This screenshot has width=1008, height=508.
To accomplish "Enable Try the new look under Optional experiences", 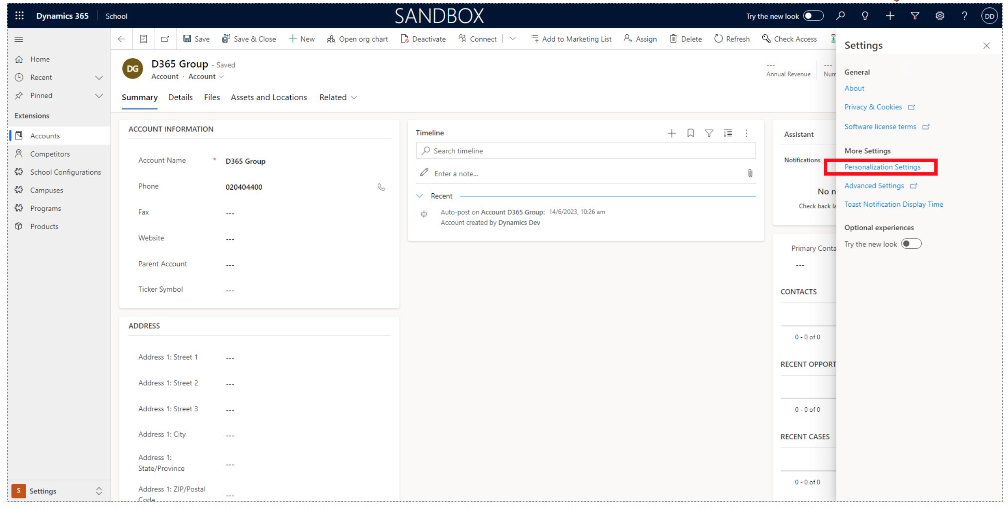I will tap(911, 244).
